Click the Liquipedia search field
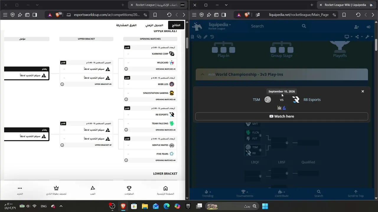Screen dimensions: 378x212 275,26
